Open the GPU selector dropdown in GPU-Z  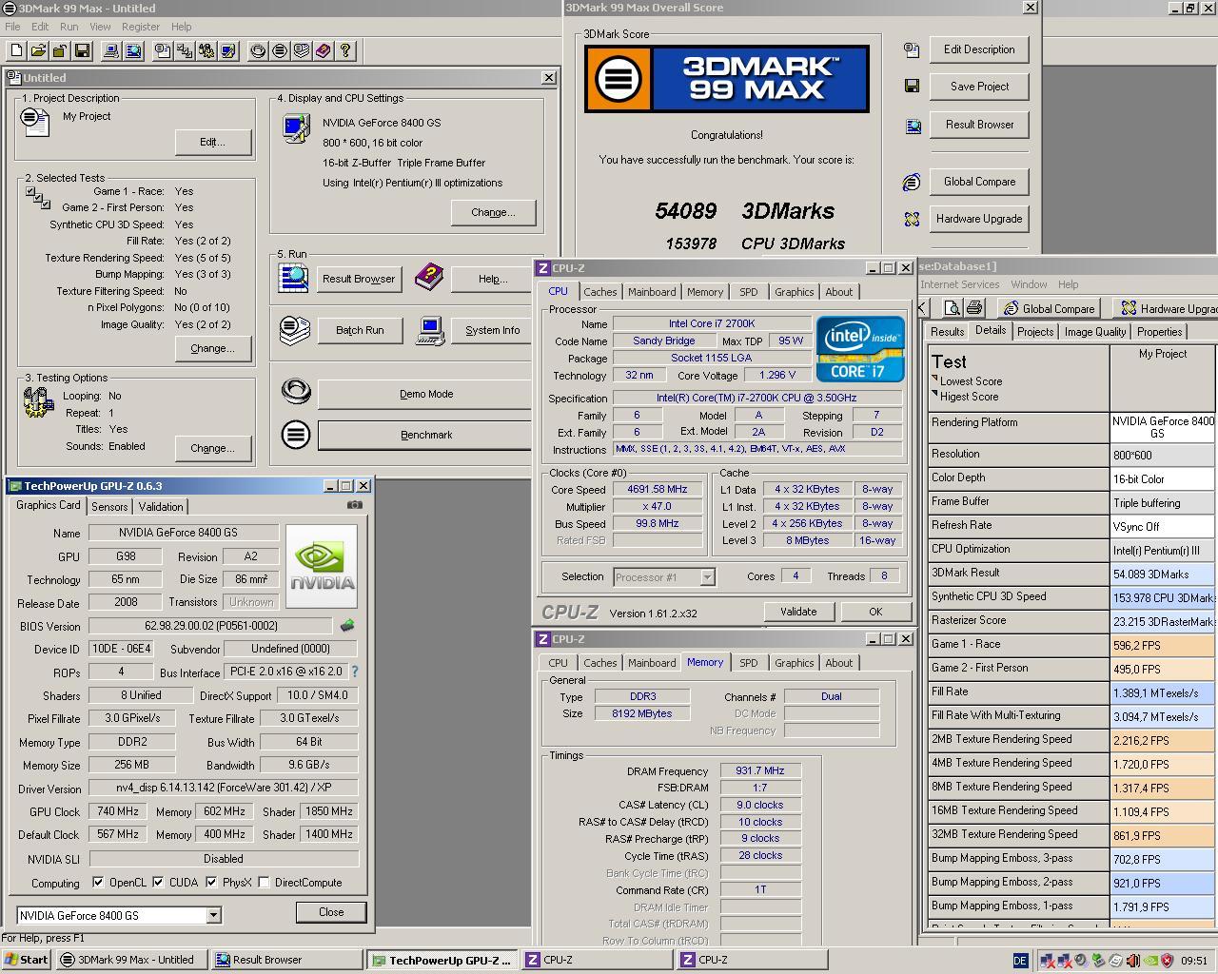click(213, 915)
